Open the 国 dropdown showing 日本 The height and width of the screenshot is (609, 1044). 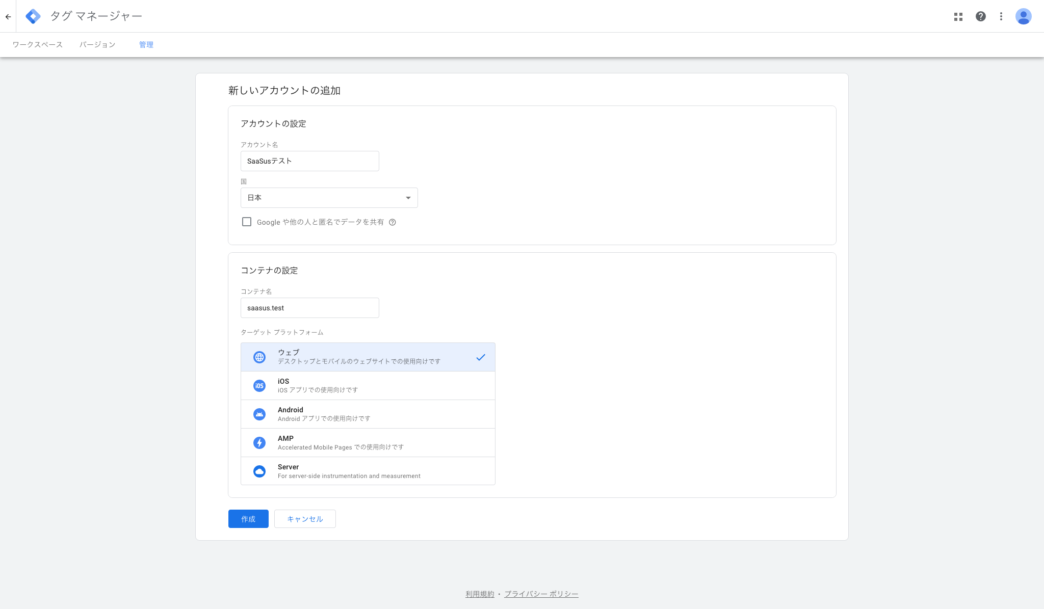tap(329, 198)
